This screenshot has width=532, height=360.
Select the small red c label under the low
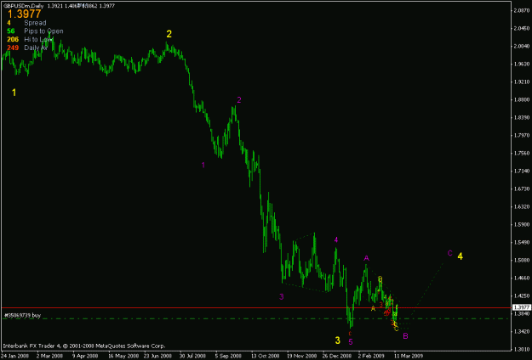click(x=350, y=334)
